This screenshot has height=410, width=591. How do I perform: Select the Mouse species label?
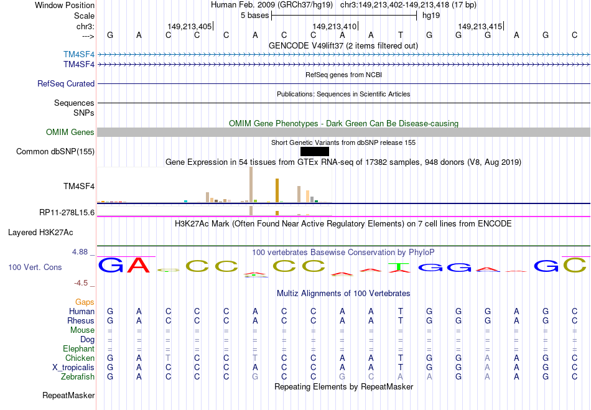82,330
